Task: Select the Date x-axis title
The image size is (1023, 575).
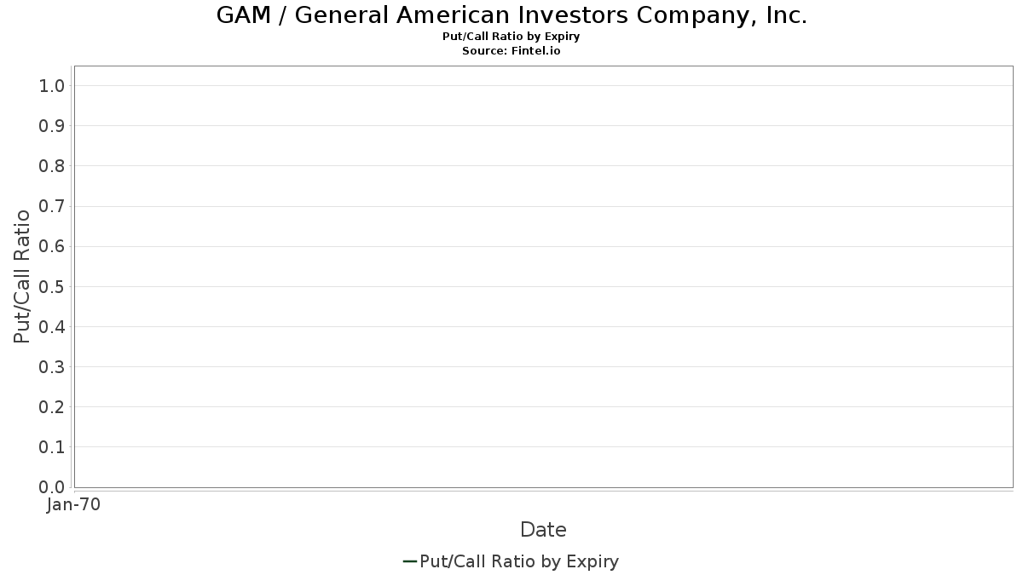Action: coord(543,530)
